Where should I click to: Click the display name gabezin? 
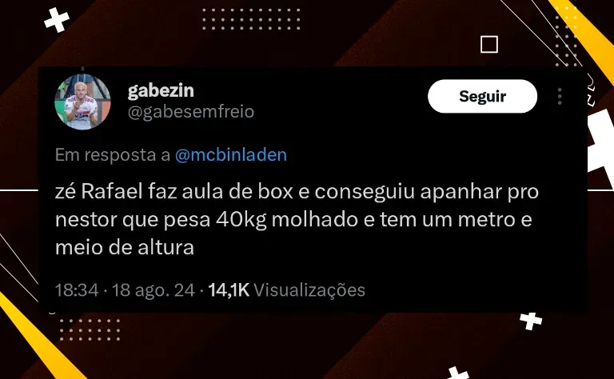161,90
